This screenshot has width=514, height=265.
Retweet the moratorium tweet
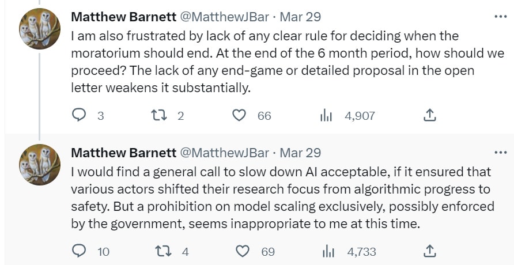pyautogui.click(x=158, y=116)
